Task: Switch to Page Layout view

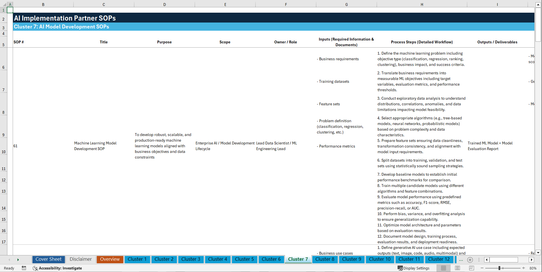Action: pyautogui.click(x=458, y=268)
